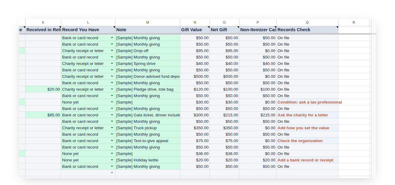Select the '[Sample] Truck pickup' note cell
Screen dimensions: 395x185
click(x=148, y=128)
